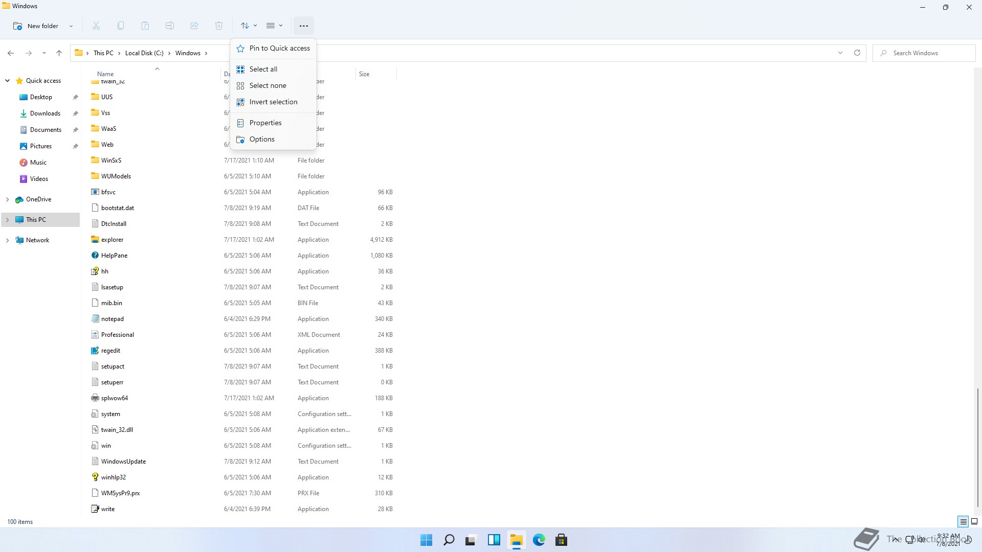The width and height of the screenshot is (982, 552).
Task: Choose Invert selection from the menu
Action: pyautogui.click(x=273, y=102)
